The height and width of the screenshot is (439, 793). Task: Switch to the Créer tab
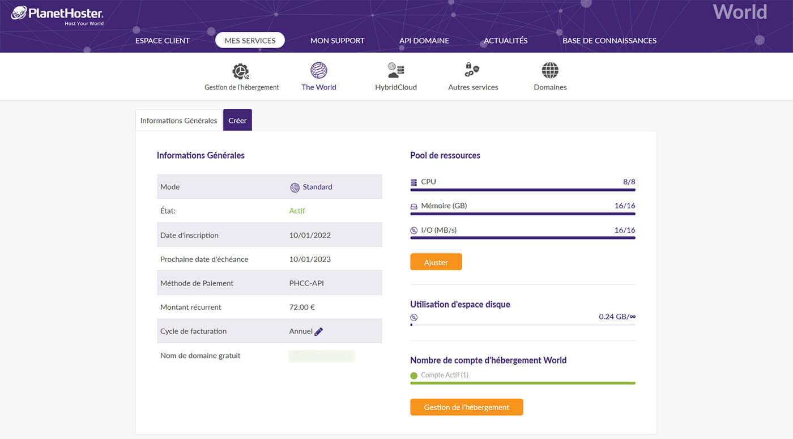click(x=237, y=120)
